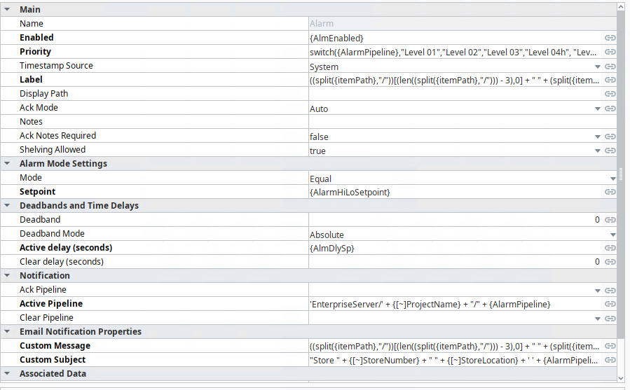Viewport: 630px width, 390px height.
Task: Collapse Email Notification Properties section
Action: pyautogui.click(x=7, y=332)
